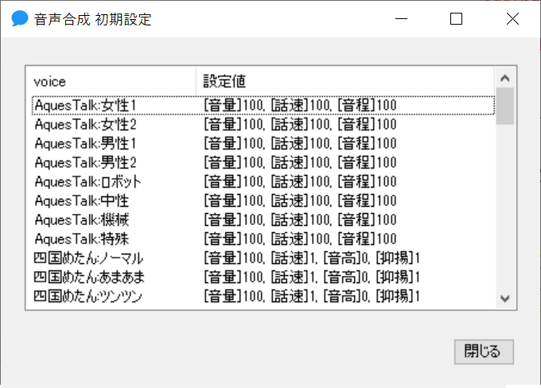
Task: Select 四国めたん:ノーマル in the list
Action: coord(89,258)
